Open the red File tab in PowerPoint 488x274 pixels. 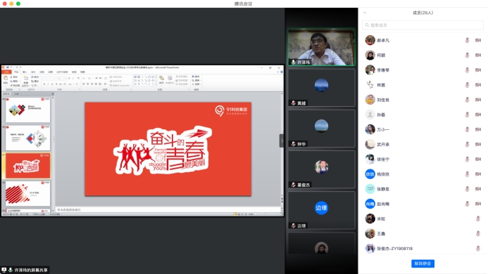tap(6, 72)
